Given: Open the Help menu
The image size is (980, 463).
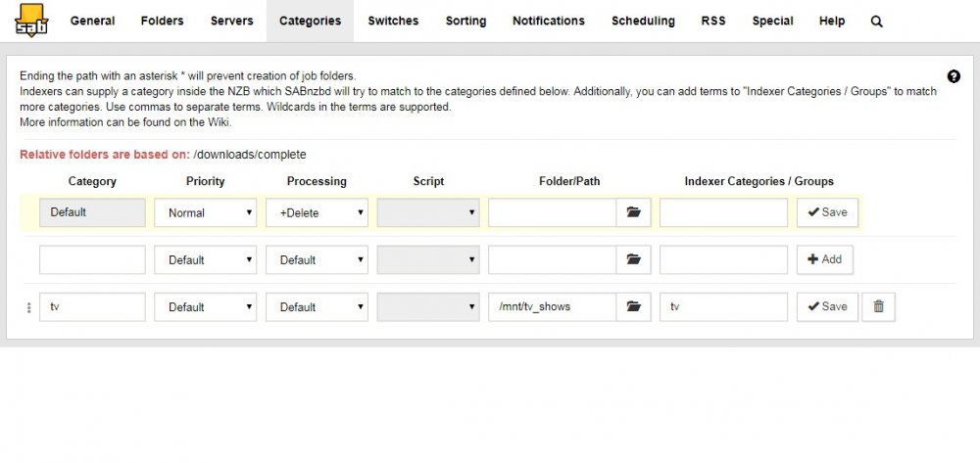Looking at the screenshot, I should coord(832,21).
